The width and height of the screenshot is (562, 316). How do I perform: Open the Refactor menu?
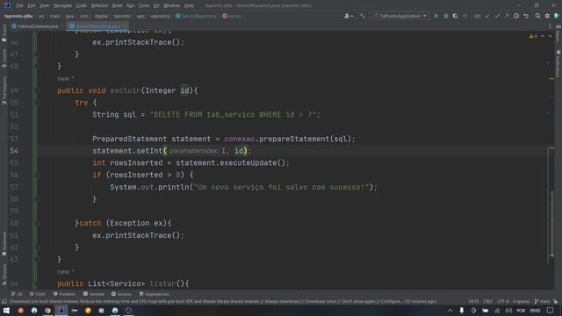[99, 6]
